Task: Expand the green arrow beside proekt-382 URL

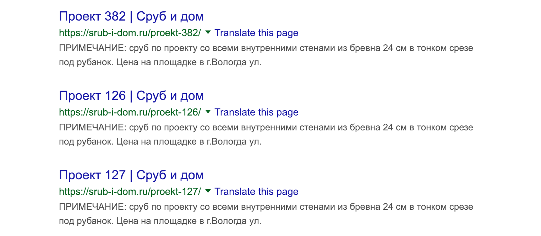Action: tap(208, 33)
